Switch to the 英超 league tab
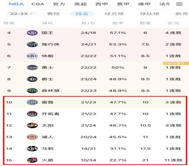 [81, 4]
